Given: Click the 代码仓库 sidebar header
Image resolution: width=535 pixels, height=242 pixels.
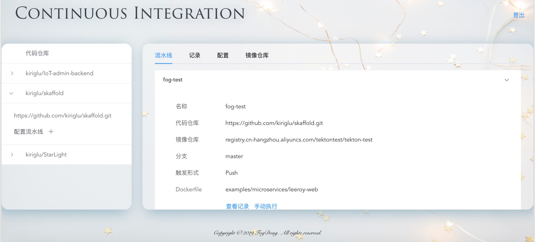Looking at the screenshot, I should (37, 53).
